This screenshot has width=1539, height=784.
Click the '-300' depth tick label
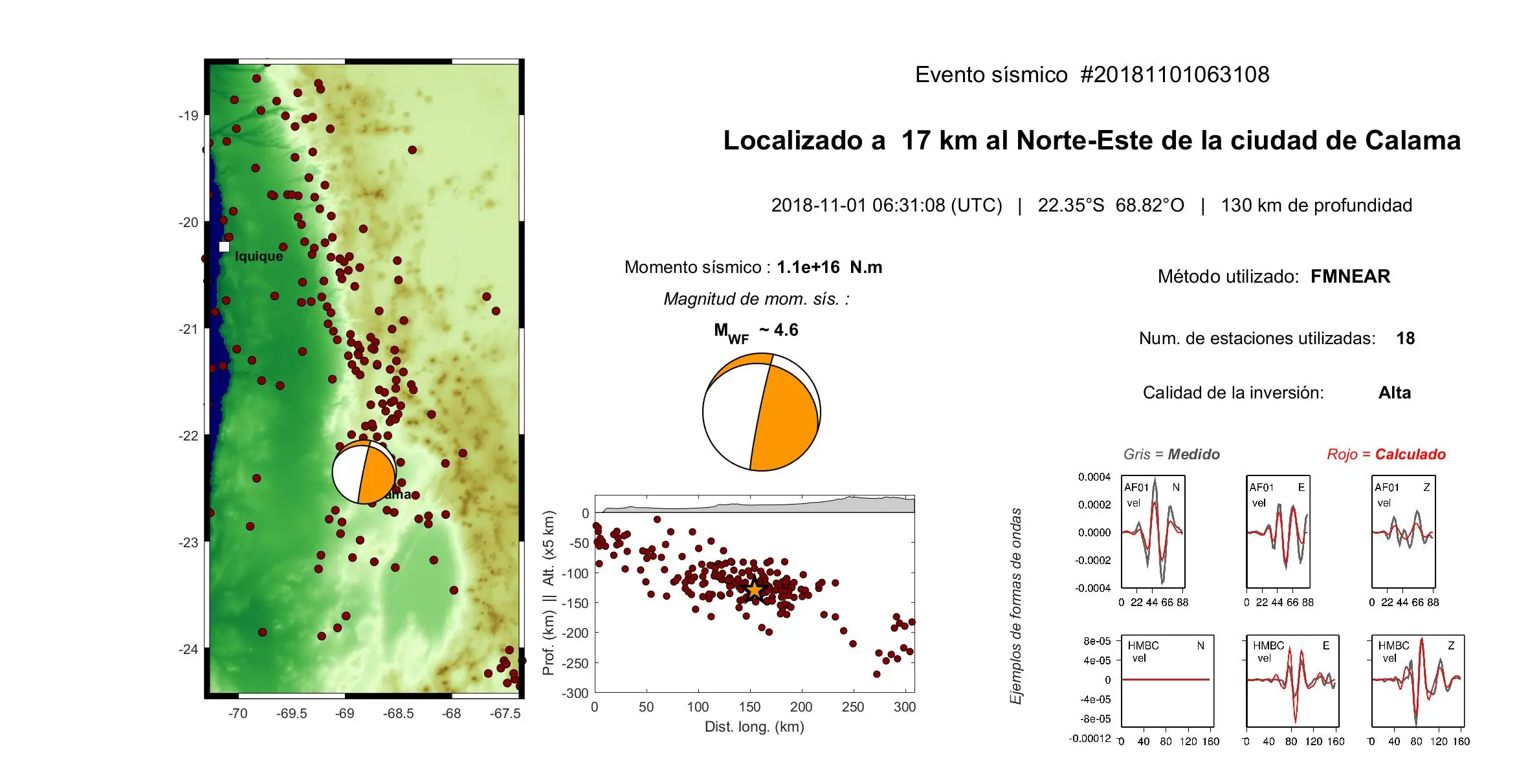[575, 693]
